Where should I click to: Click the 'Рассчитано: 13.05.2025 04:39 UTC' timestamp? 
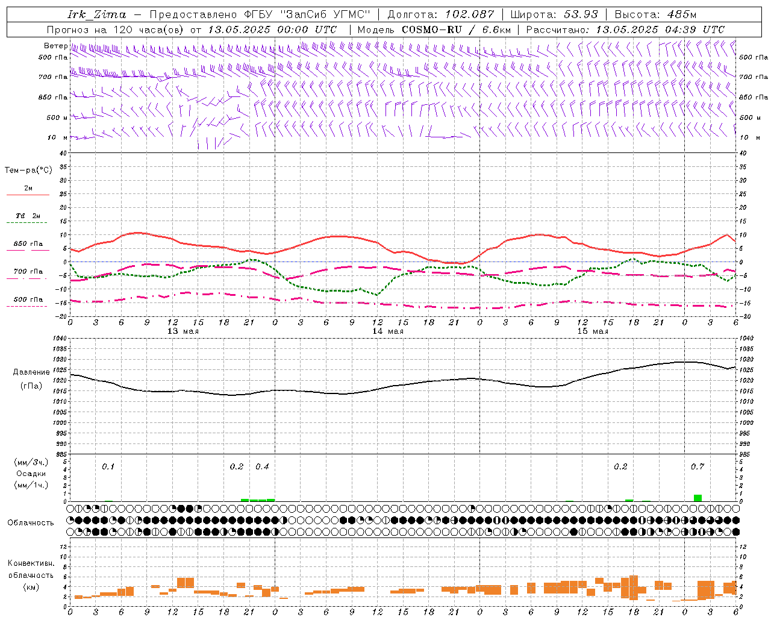click(625, 30)
